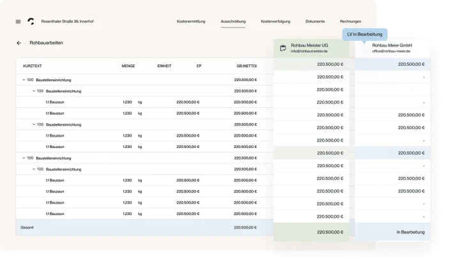Select the Rohbau Meier GmbH bidder header
This screenshot has width=460, height=277.
coord(392,48)
